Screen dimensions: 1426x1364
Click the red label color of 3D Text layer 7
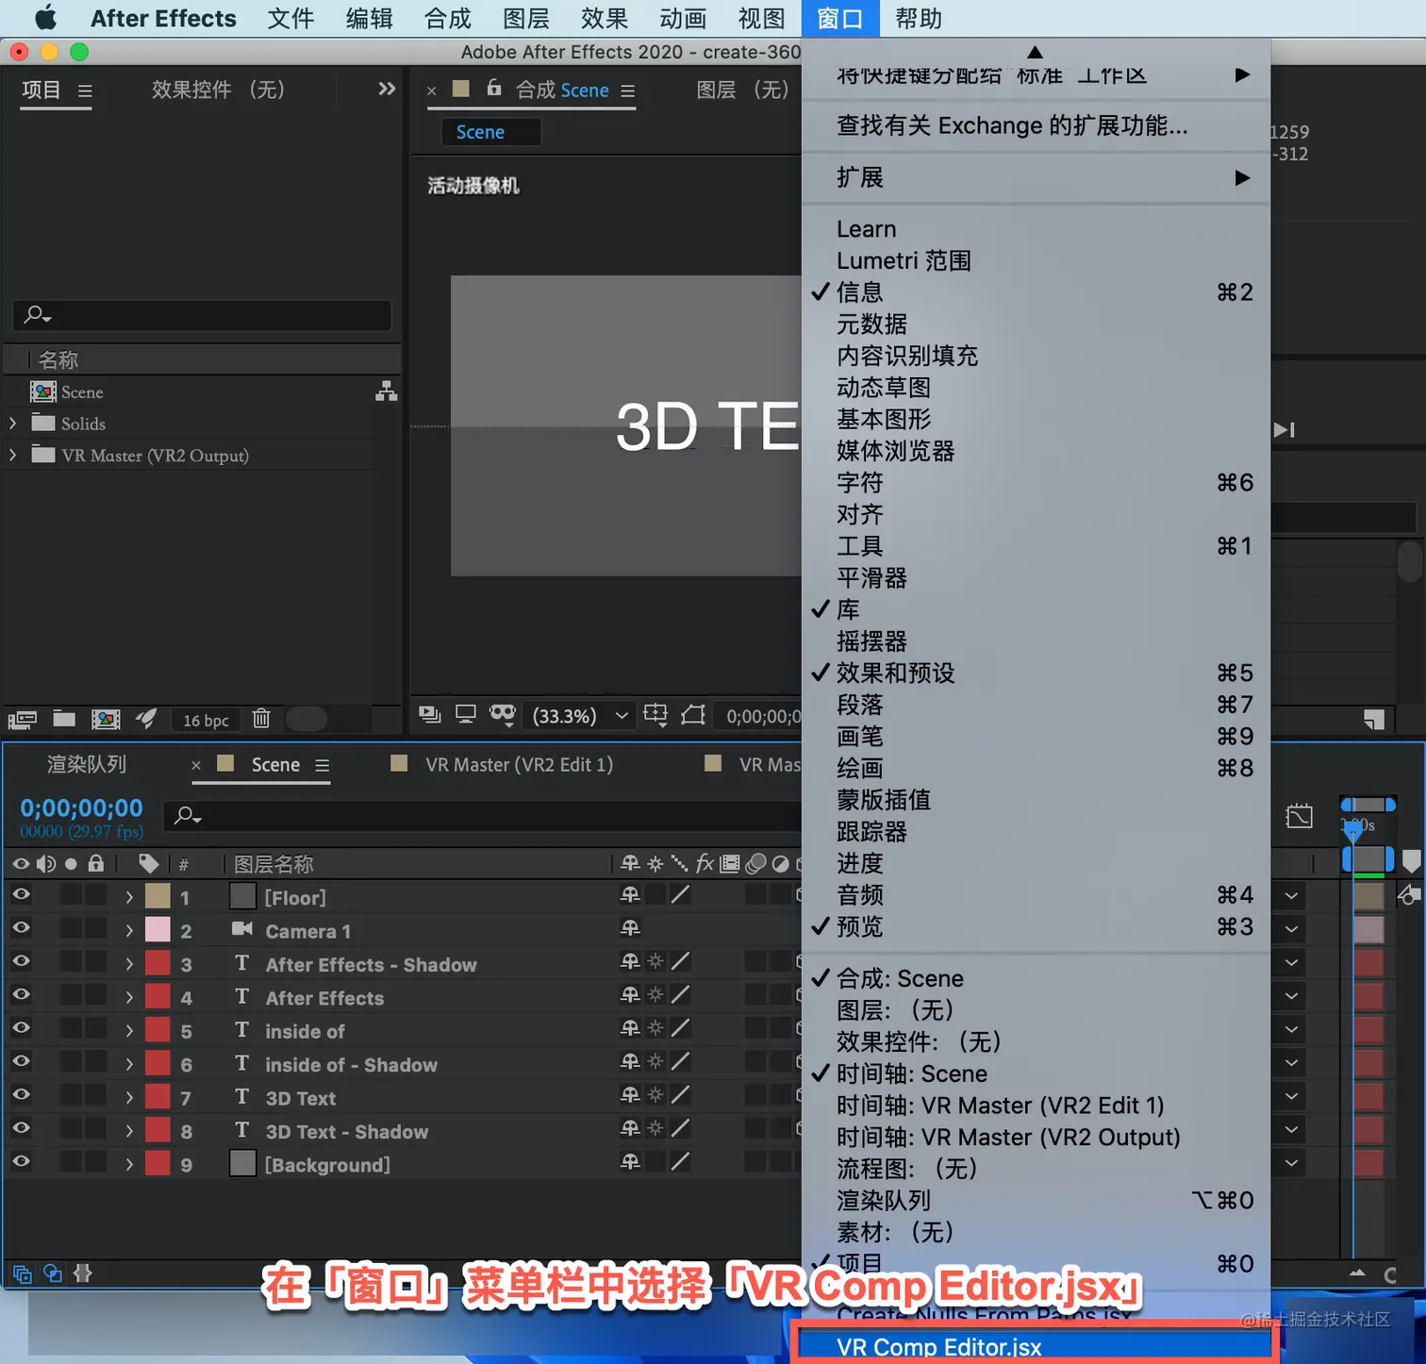coord(158,1097)
